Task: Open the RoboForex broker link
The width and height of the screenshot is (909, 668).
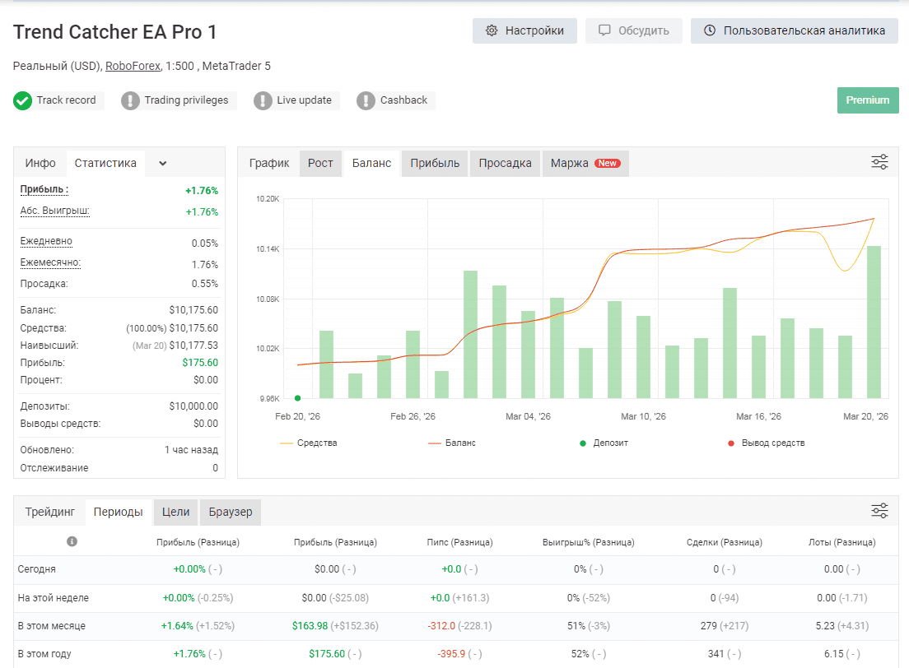Action: point(133,66)
